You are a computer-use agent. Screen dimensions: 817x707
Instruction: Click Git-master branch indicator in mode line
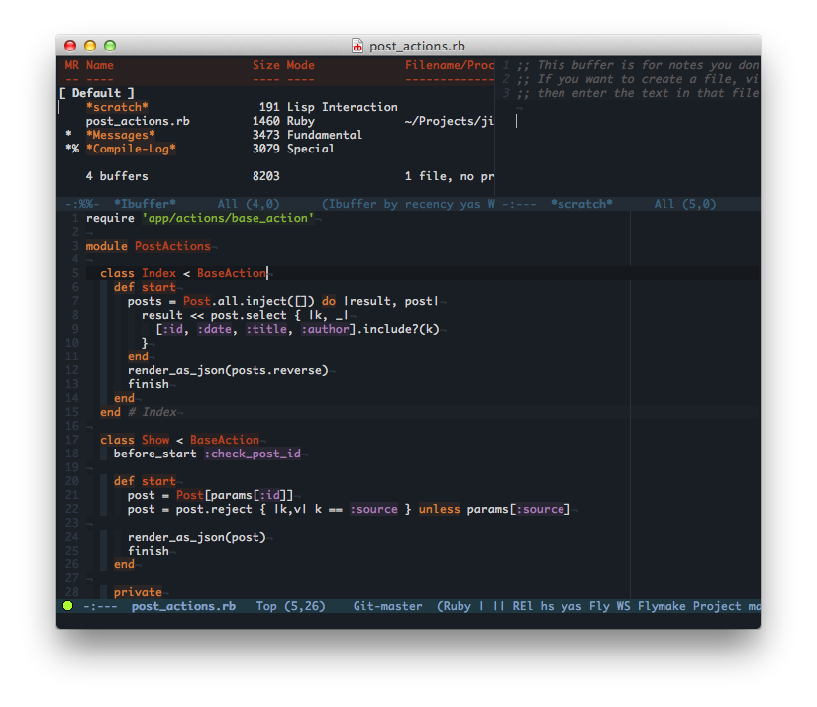pyautogui.click(x=387, y=606)
